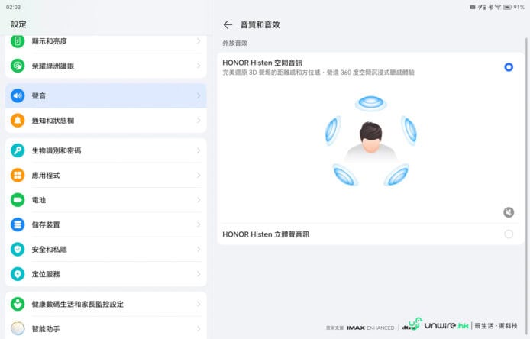Tap the 定位服務 location pin icon
This screenshot has width=530, height=339.
pyautogui.click(x=18, y=273)
